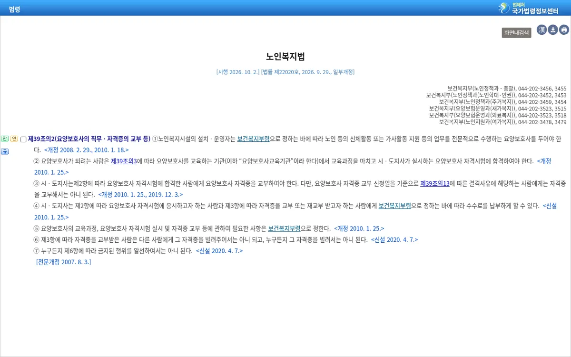571x357 pixels.
Task: Click the [전문개정 2007. 8. 3.] note
Action: pos(63,262)
